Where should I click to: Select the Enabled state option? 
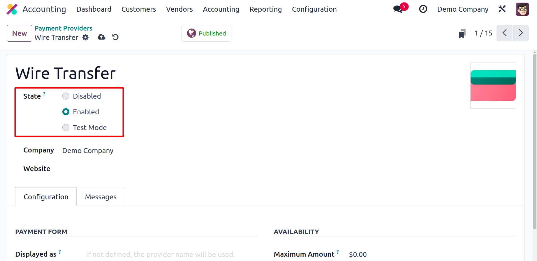66,112
